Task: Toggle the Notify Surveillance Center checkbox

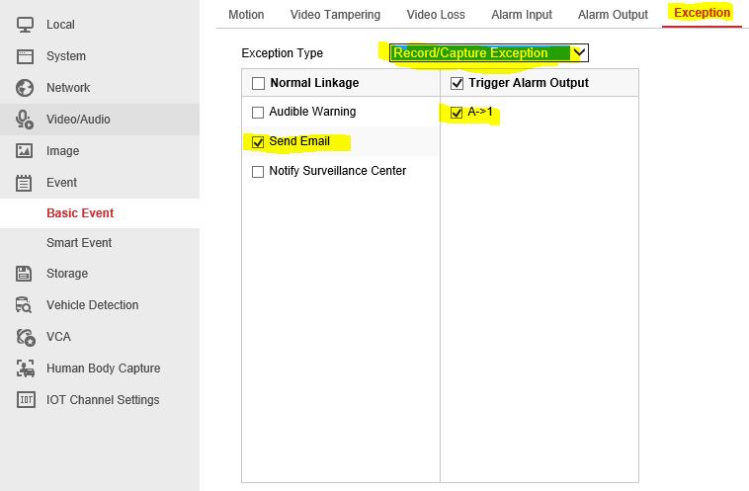Action: click(x=259, y=172)
